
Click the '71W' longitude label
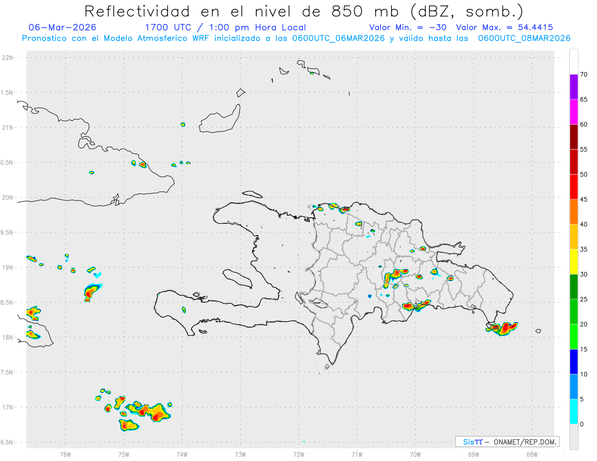pos(357,455)
